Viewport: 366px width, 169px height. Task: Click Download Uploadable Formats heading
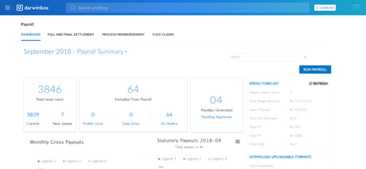click(x=280, y=157)
